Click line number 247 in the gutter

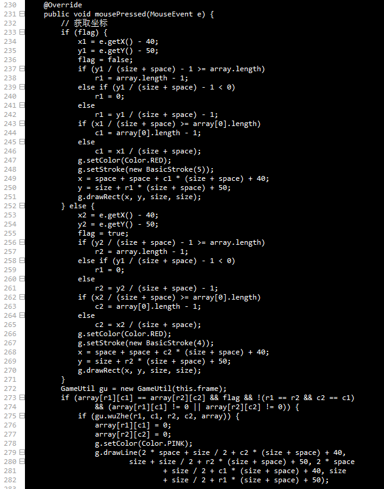(10, 160)
